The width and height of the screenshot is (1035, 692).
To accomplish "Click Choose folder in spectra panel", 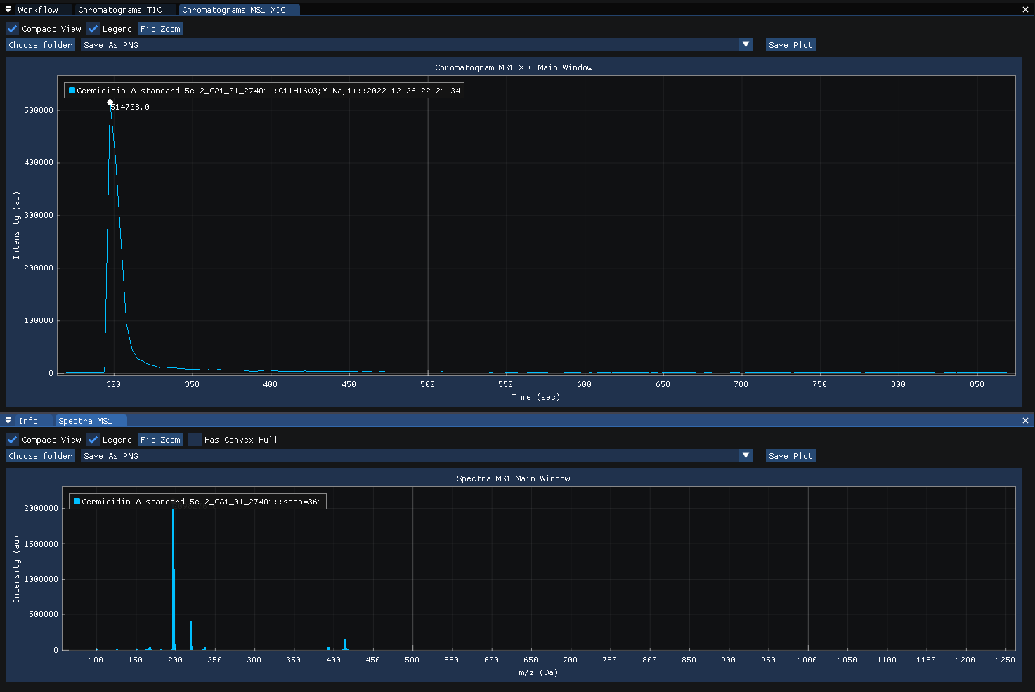I will [x=40, y=456].
